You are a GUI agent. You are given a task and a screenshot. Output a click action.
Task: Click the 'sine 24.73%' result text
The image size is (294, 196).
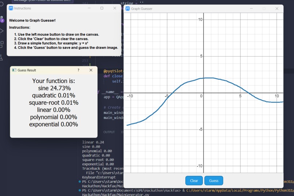[54, 88]
